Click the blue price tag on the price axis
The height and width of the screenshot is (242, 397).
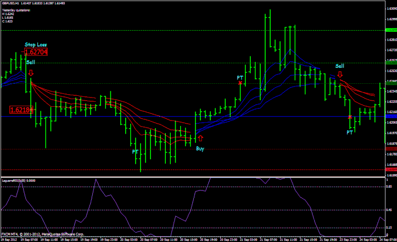point(391,116)
